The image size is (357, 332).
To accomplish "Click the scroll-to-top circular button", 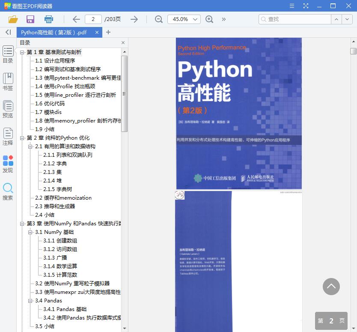I will [x=331, y=287].
